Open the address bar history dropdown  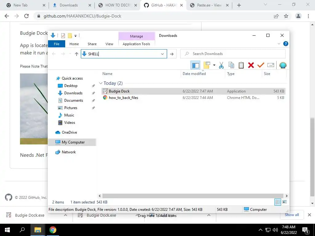[x=162, y=54]
